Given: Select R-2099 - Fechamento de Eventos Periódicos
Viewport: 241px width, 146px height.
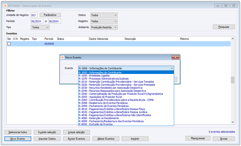Looking at the screenshot, I should tap(126, 106).
